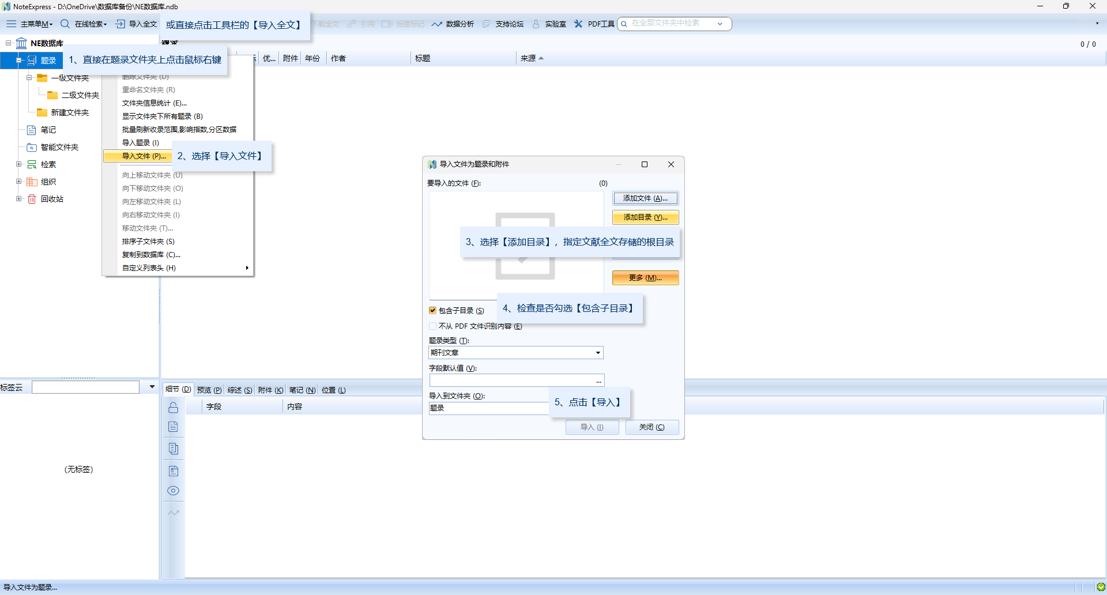Expand the 回收站 tree node
The width and height of the screenshot is (1107, 595).
[18, 199]
